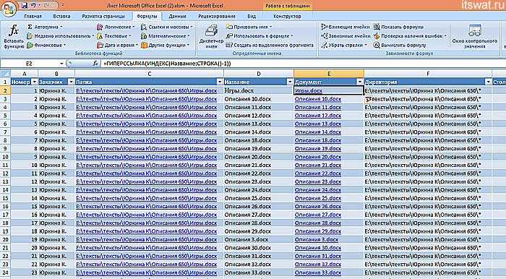
Task: Open filter dropdown for Название column
Action: click(x=290, y=82)
